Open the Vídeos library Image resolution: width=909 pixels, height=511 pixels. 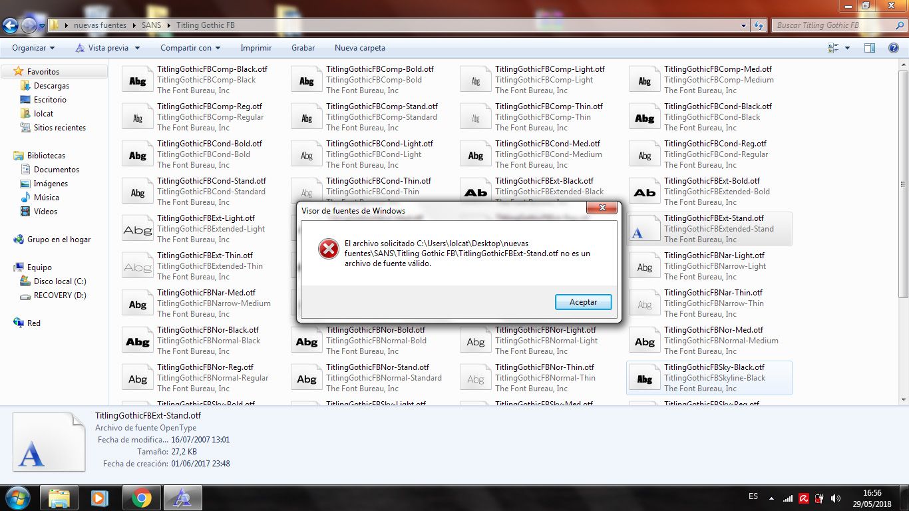click(x=45, y=212)
